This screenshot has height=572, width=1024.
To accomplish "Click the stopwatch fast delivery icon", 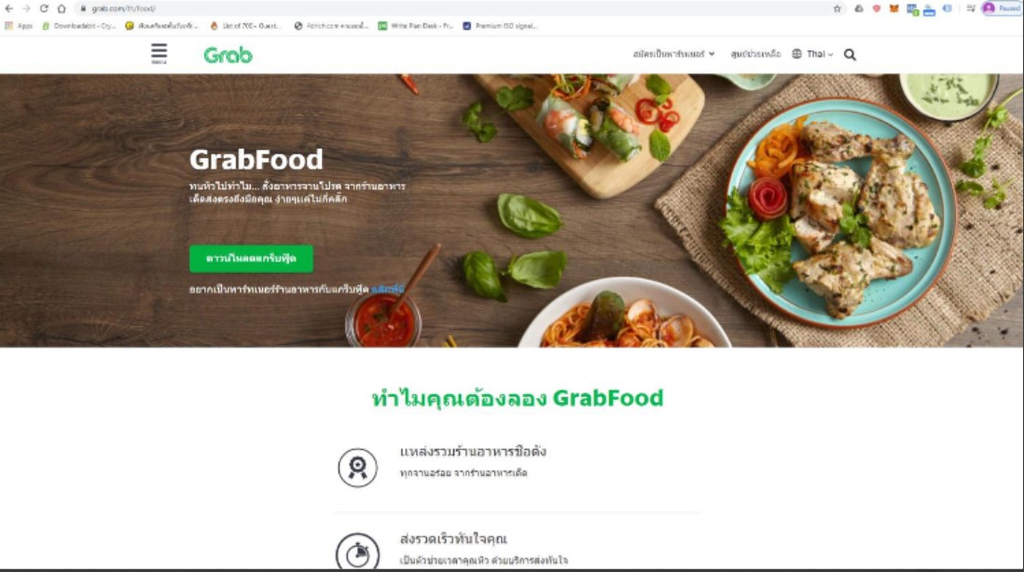I will [357, 553].
